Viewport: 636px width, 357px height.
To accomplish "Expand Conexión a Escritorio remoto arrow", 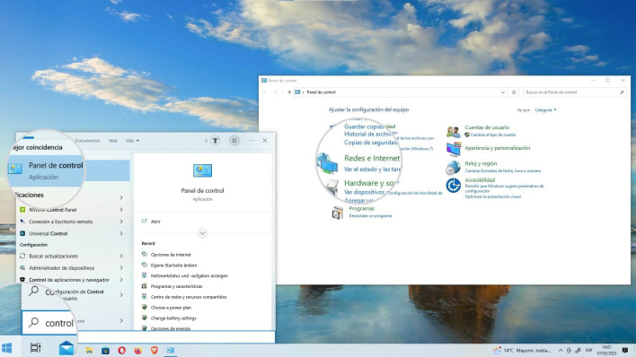I will [x=121, y=222].
